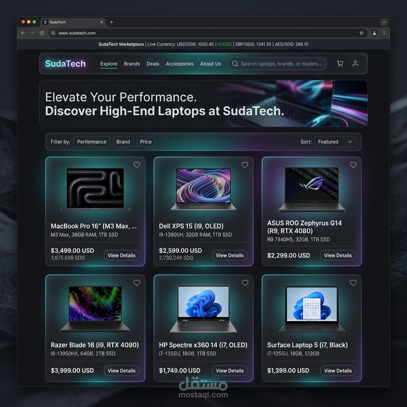
Task: Favorite the Razer Blade 16 with heart
Action: click(x=137, y=283)
